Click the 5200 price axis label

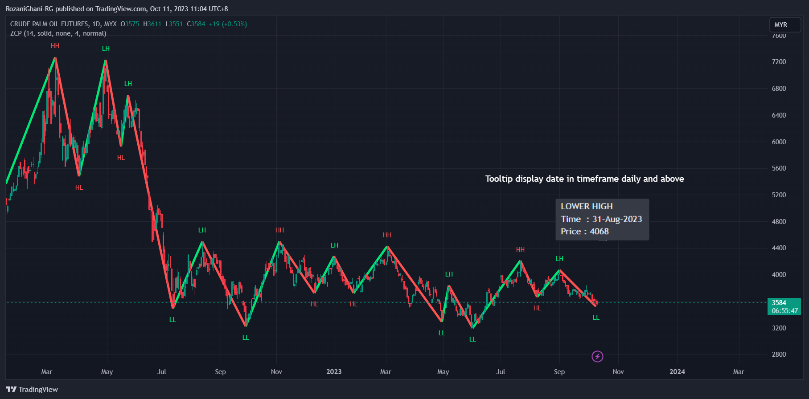tap(779, 195)
